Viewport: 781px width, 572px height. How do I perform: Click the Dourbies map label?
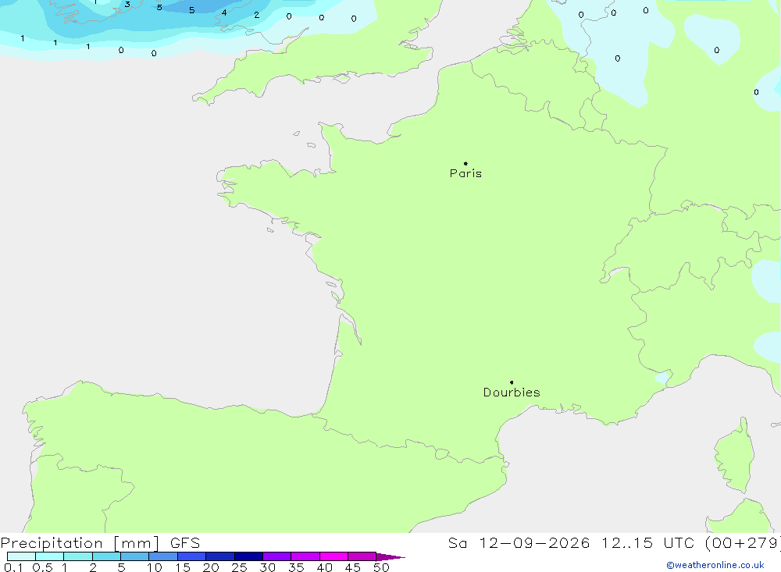point(512,393)
